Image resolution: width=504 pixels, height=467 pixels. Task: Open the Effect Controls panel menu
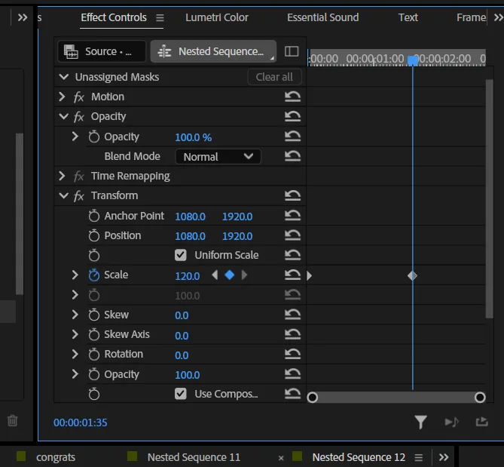click(x=160, y=17)
